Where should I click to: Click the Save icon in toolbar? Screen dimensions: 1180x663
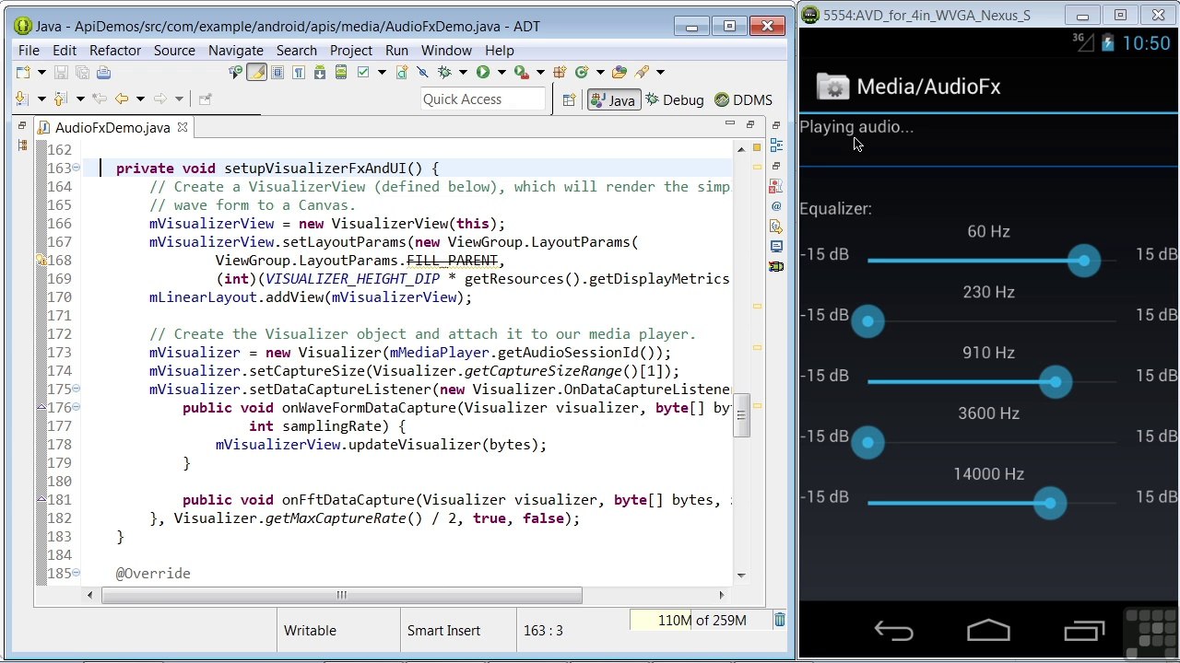[x=61, y=72]
